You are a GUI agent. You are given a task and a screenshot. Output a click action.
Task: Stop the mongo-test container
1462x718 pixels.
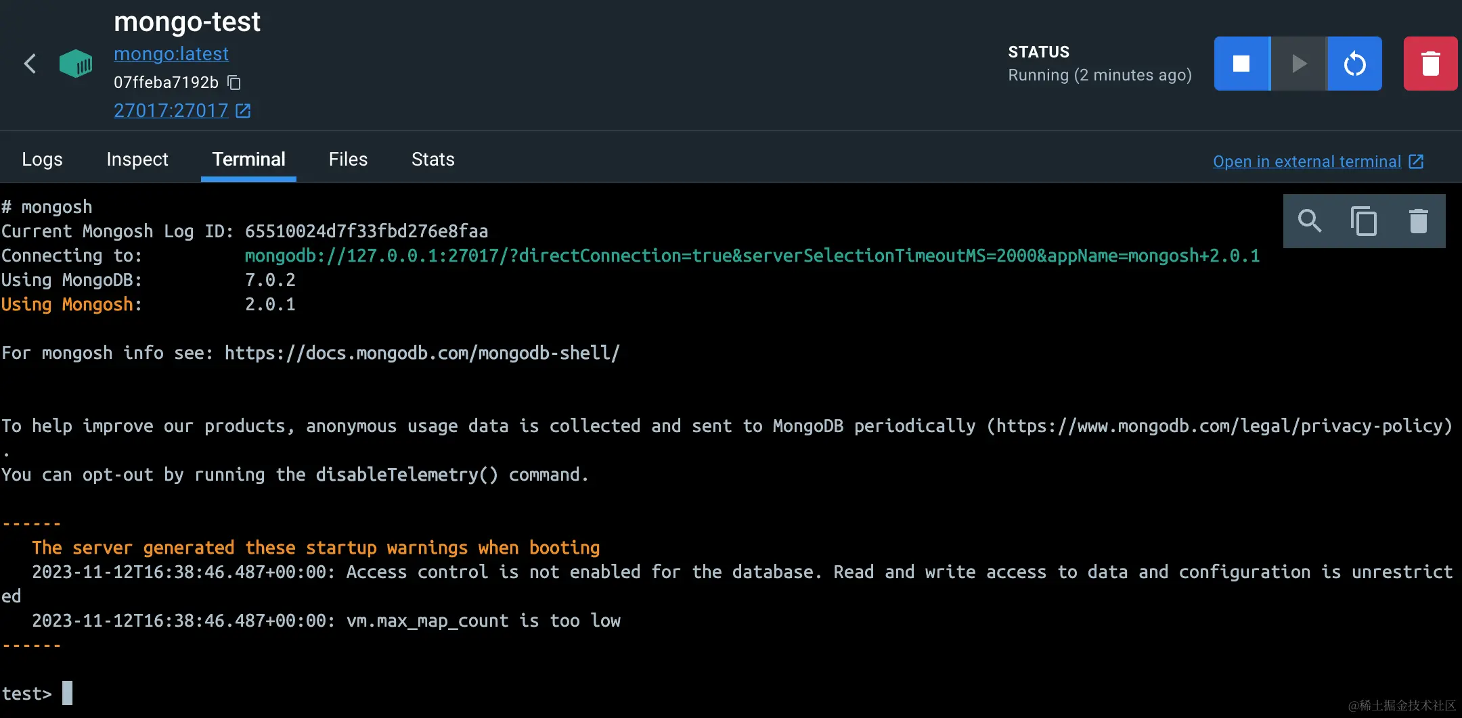1241,64
